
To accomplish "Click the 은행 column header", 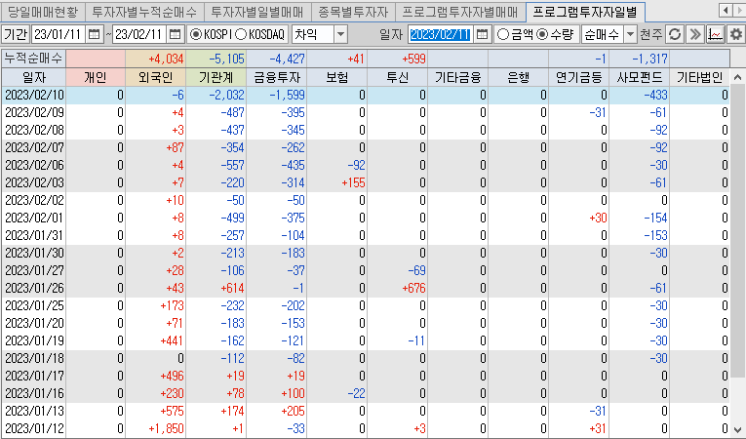I will click(x=518, y=77).
